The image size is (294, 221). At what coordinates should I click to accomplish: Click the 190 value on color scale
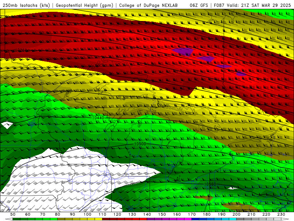[222, 214]
